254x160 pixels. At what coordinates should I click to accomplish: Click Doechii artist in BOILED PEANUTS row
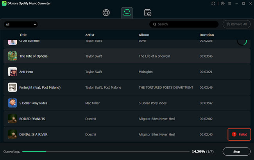[90, 119]
